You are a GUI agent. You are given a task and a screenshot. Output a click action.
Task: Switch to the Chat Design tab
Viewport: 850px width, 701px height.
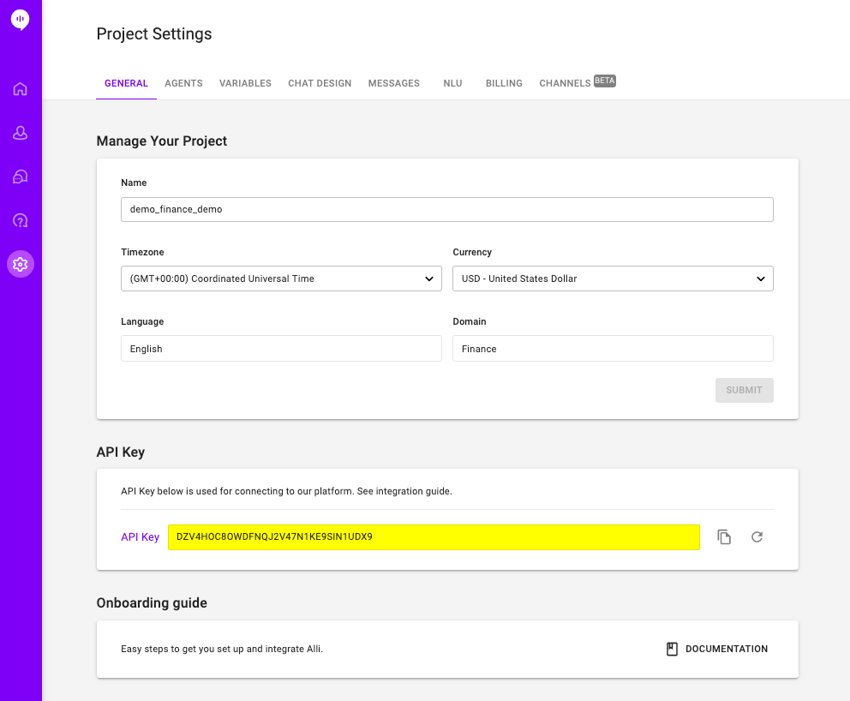pyautogui.click(x=320, y=83)
